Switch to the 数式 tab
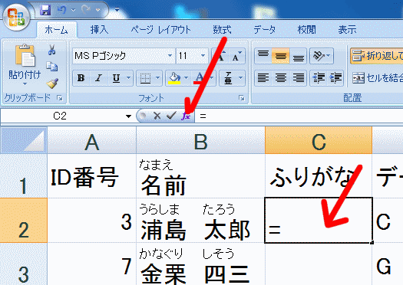The width and height of the screenshot is (403, 285). (x=222, y=30)
